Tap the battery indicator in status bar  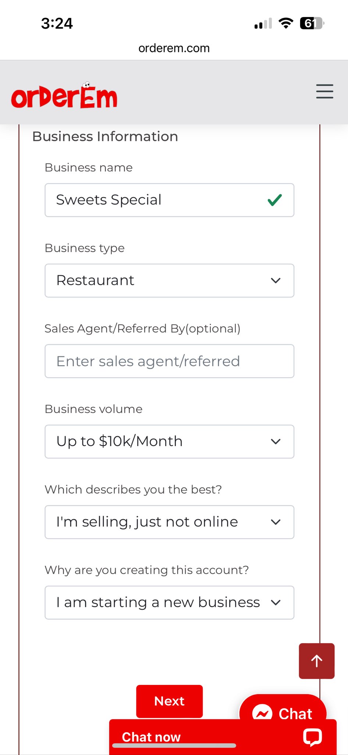click(x=312, y=23)
